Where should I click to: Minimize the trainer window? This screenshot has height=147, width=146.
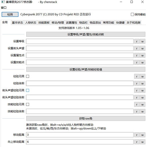pos(121,2)
